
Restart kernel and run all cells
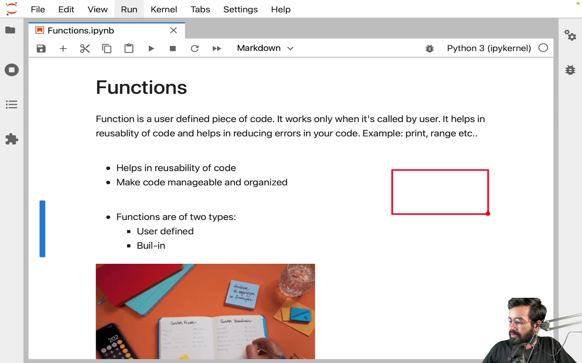point(217,48)
